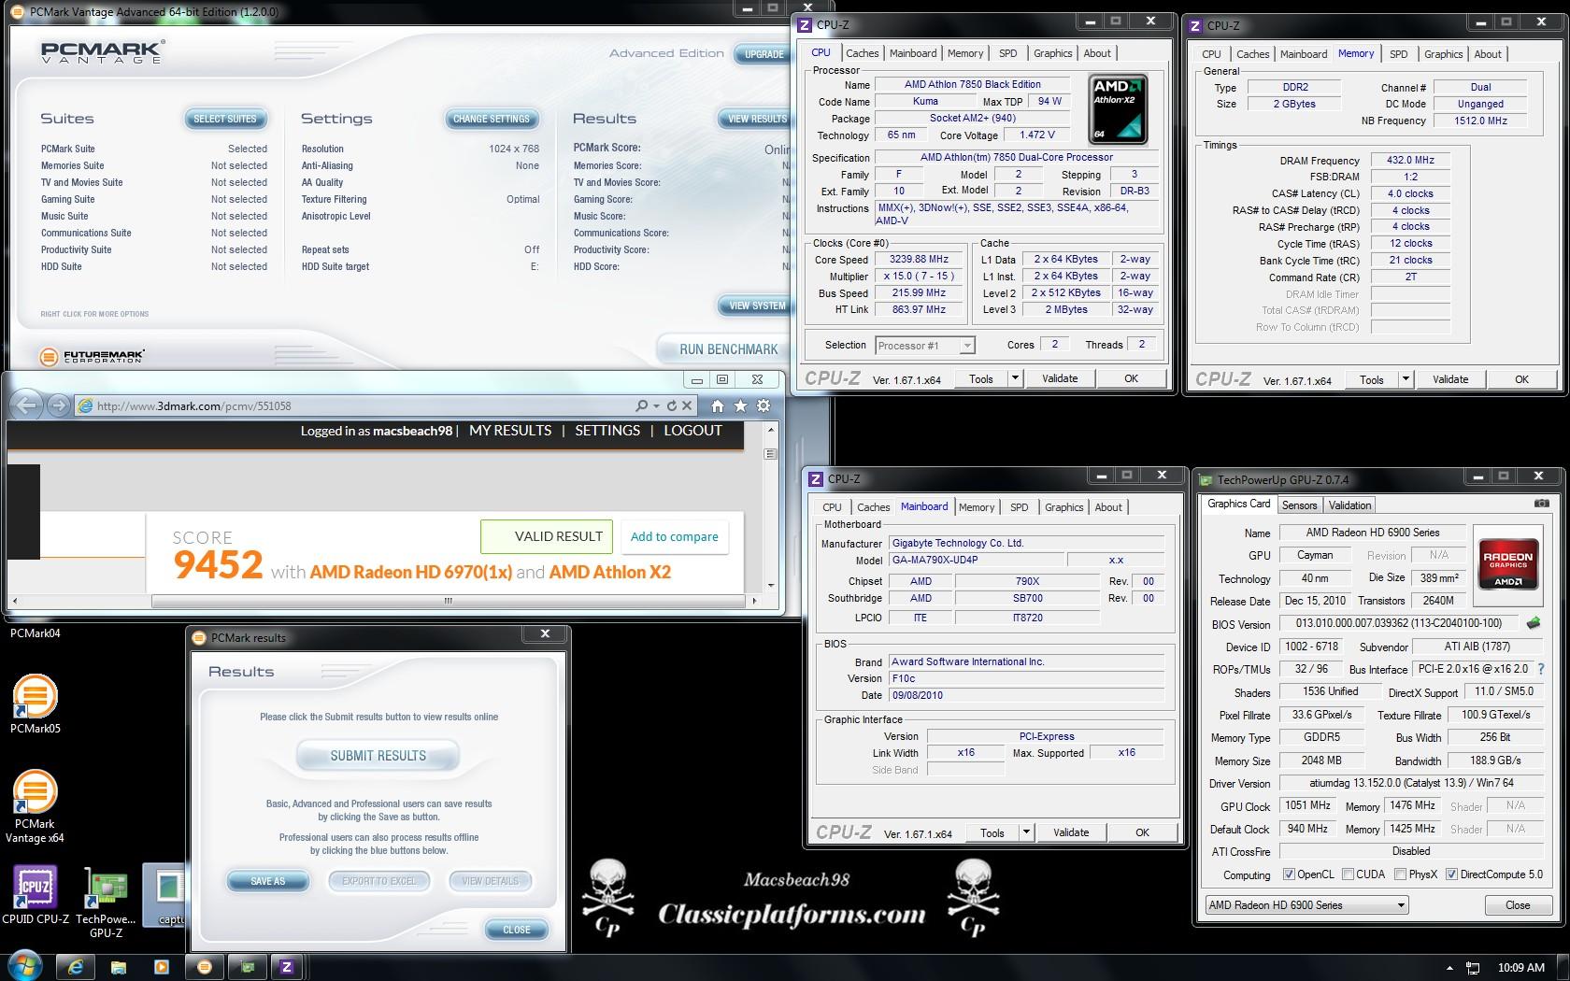This screenshot has width=1570, height=981.
Task: Click the network icon in system tray
Action: (1473, 968)
